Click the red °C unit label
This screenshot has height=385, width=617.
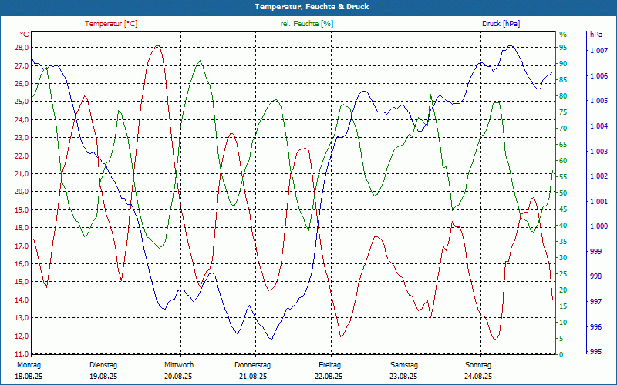(24, 35)
